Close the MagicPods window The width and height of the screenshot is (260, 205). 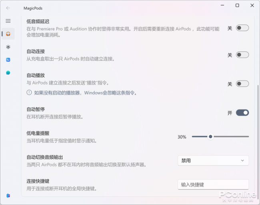coord(252,5)
